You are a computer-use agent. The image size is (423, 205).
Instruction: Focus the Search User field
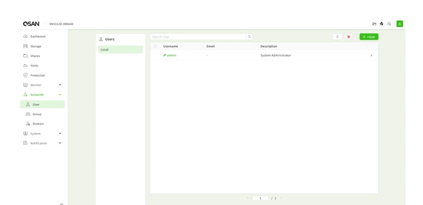(x=198, y=36)
